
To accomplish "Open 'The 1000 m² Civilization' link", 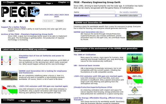I will point(85,55).
